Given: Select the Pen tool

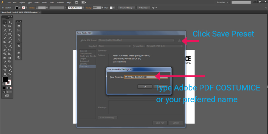Looking at the screenshot, I should tap(5, 30).
